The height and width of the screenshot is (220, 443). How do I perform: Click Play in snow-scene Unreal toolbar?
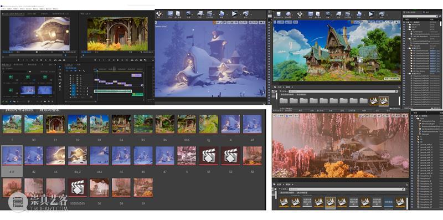point(234,14)
